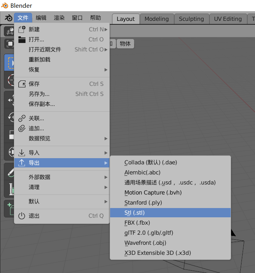Switch to the Sculpting workspace tab
This screenshot has width=255, height=273.
tap(191, 19)
